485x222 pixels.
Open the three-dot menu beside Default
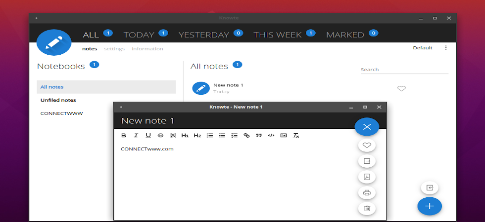point(446,48)
